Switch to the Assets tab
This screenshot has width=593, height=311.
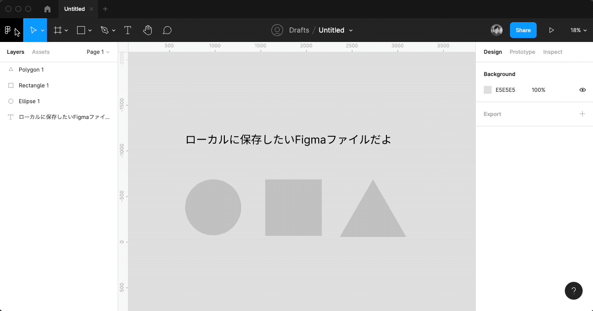41,52
